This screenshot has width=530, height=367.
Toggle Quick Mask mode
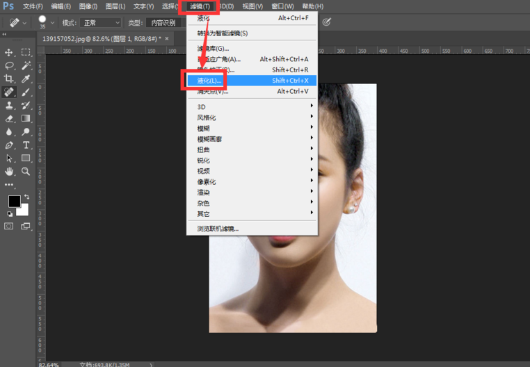9,226
